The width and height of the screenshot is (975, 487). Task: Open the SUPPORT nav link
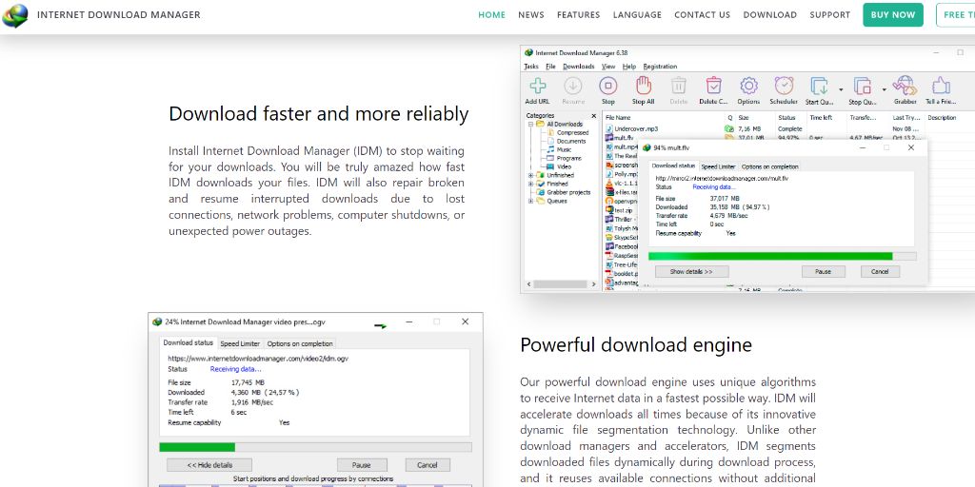point(829,15)
